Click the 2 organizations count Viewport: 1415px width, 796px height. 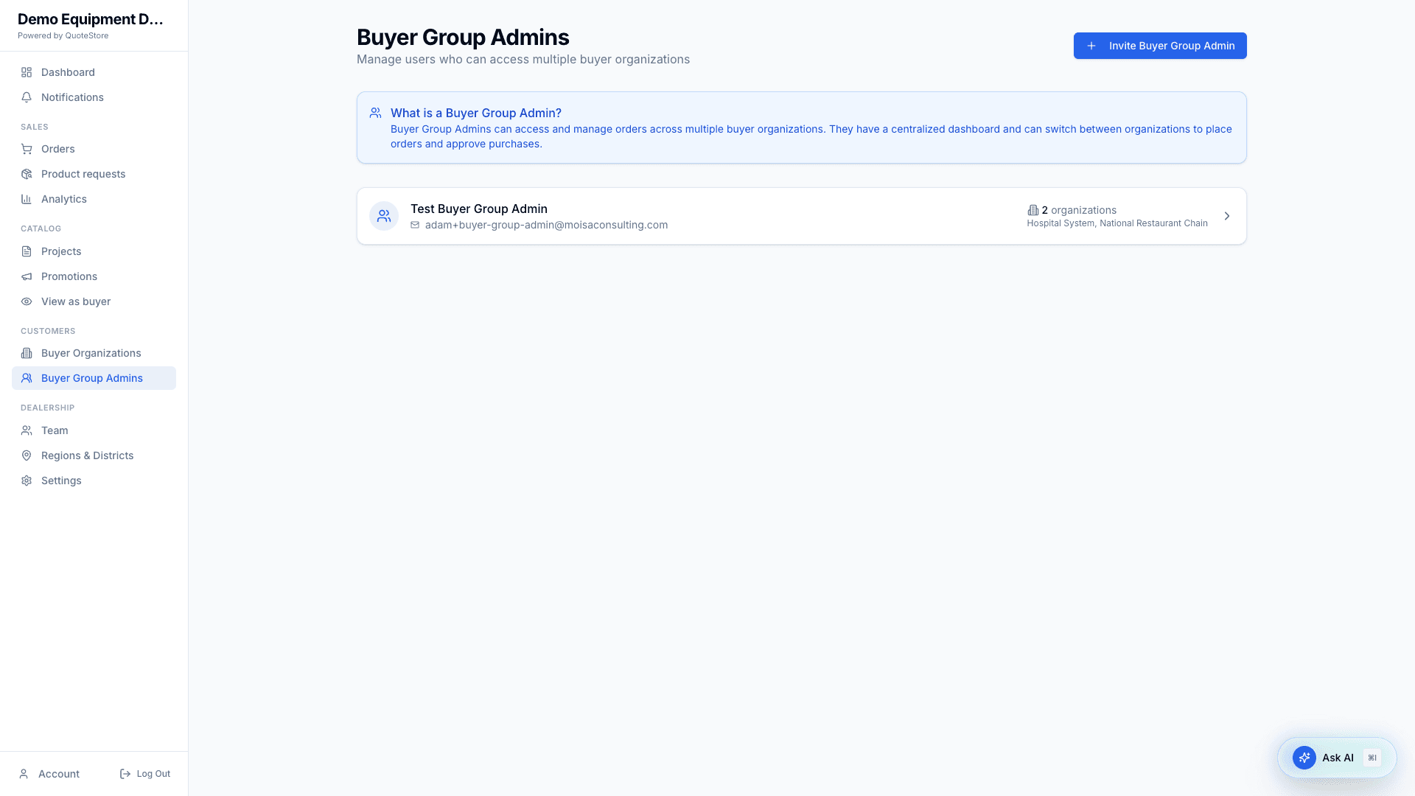click(x=1079, y=210)
